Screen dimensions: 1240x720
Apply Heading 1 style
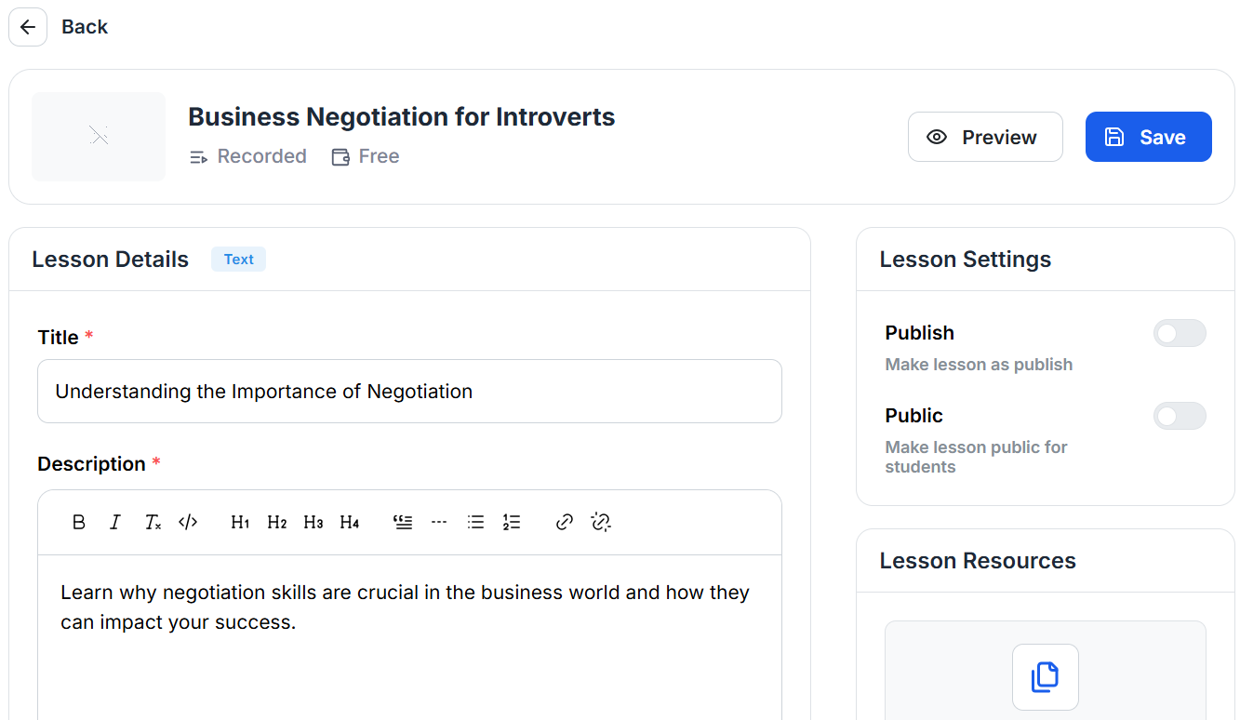(x=240, y=523)
